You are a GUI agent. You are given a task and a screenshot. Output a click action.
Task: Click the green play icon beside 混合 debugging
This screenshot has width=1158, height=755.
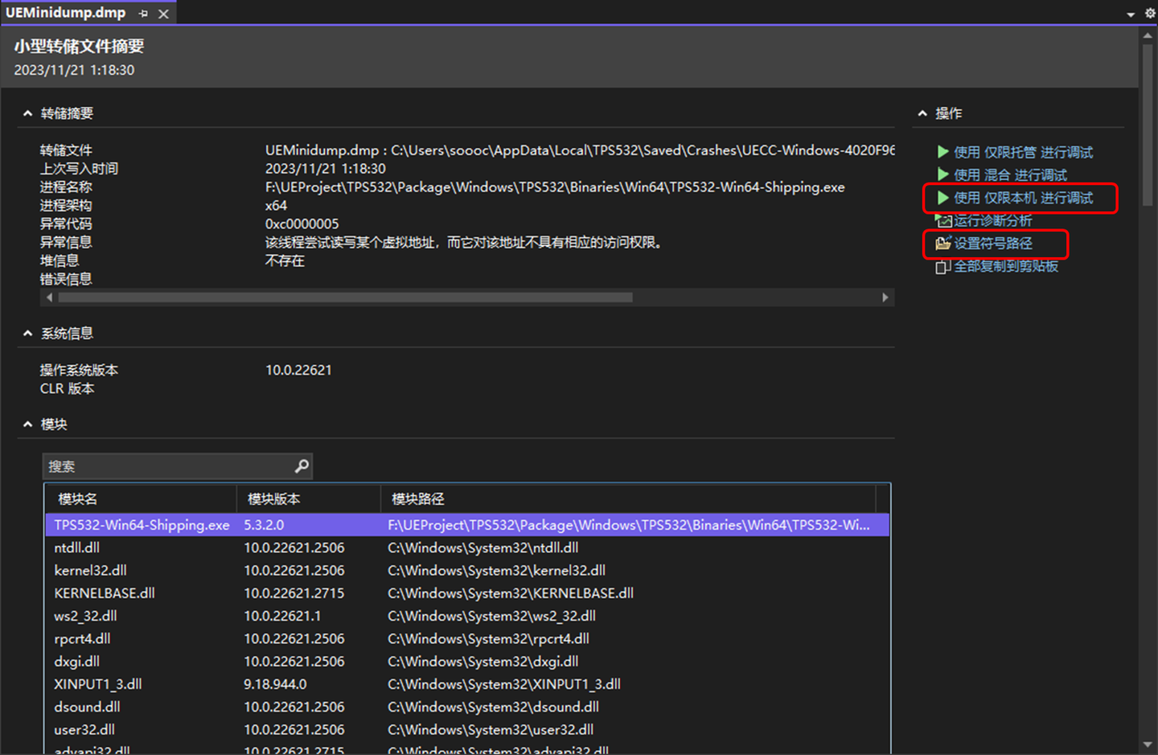click(x=943, y=174)
